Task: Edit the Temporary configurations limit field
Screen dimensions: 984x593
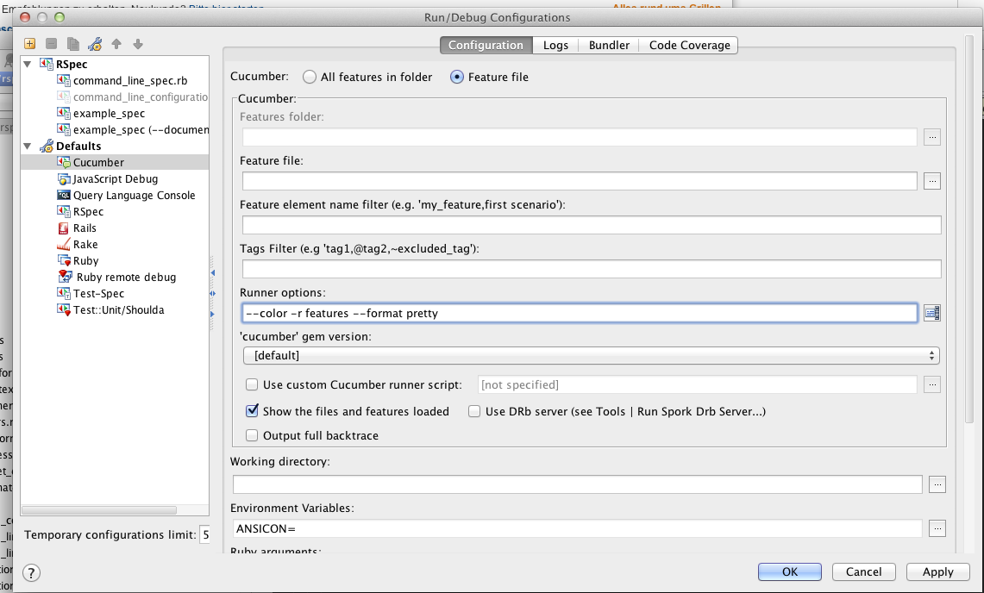Action: point(204,534)
